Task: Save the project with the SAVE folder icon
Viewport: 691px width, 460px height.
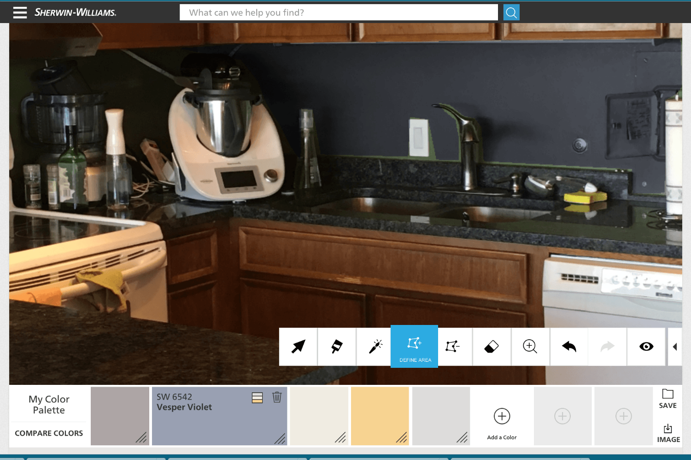Action: (x=668, y=399)
